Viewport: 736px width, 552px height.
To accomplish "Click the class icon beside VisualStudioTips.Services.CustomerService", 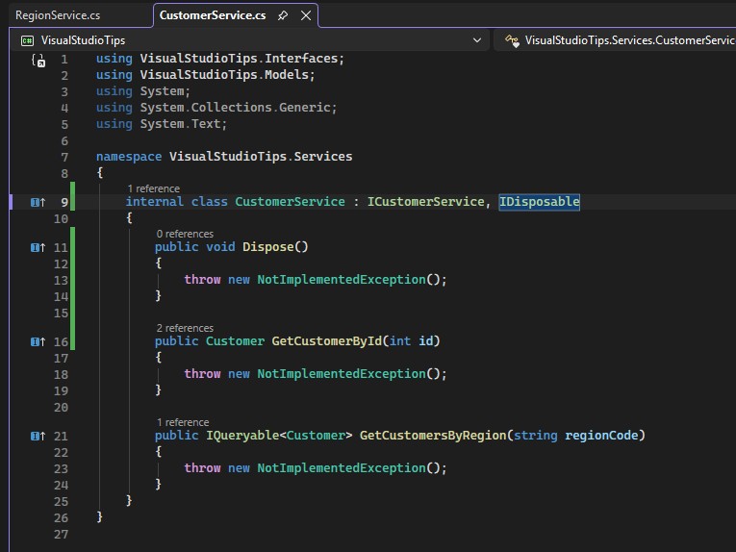I will point(512,40).
